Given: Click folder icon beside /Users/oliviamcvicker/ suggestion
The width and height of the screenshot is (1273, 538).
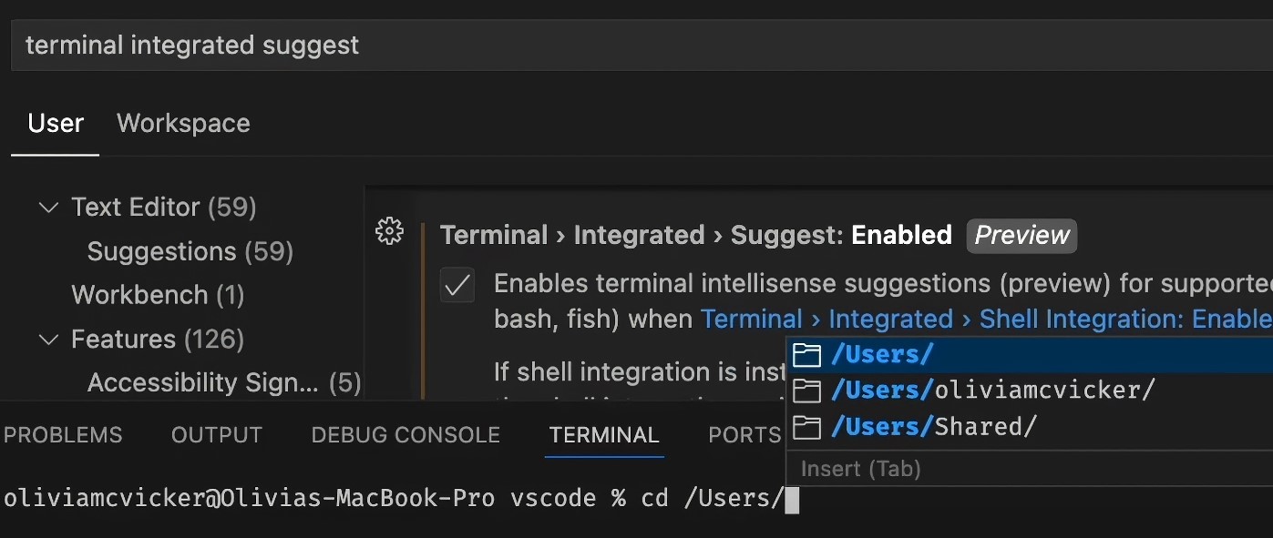Looking at the screenshot, I should click(806, 391).
